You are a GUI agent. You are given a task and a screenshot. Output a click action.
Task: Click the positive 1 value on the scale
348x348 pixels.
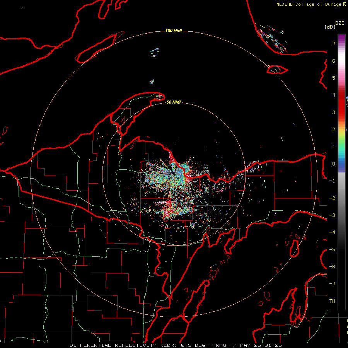click(x=334, y=147)
